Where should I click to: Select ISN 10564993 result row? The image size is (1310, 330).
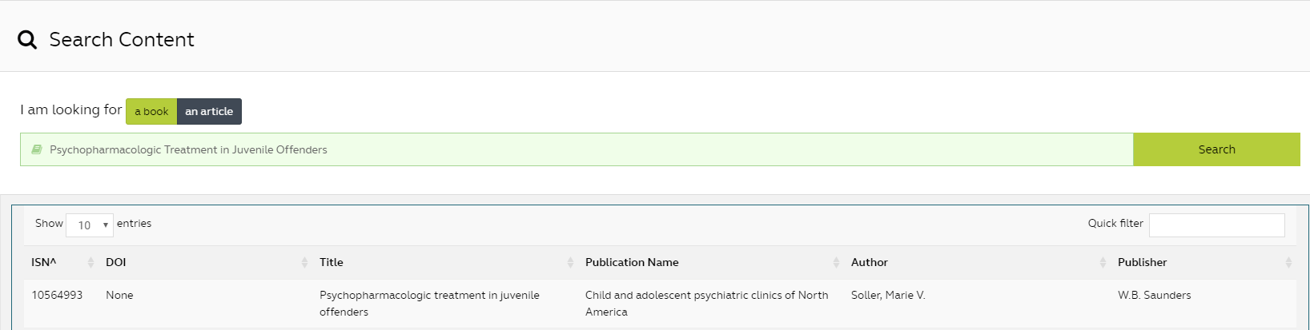tap(57, 296)
